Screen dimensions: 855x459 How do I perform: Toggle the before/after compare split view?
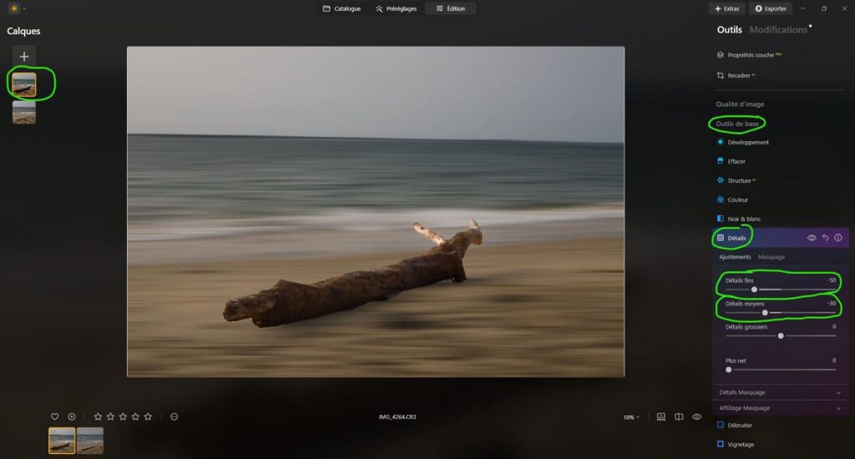(679, 416)
